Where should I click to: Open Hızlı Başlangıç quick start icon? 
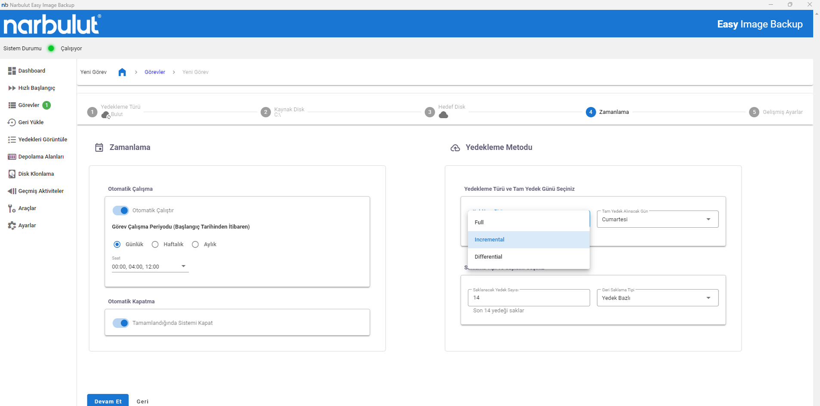click(12, 88)
